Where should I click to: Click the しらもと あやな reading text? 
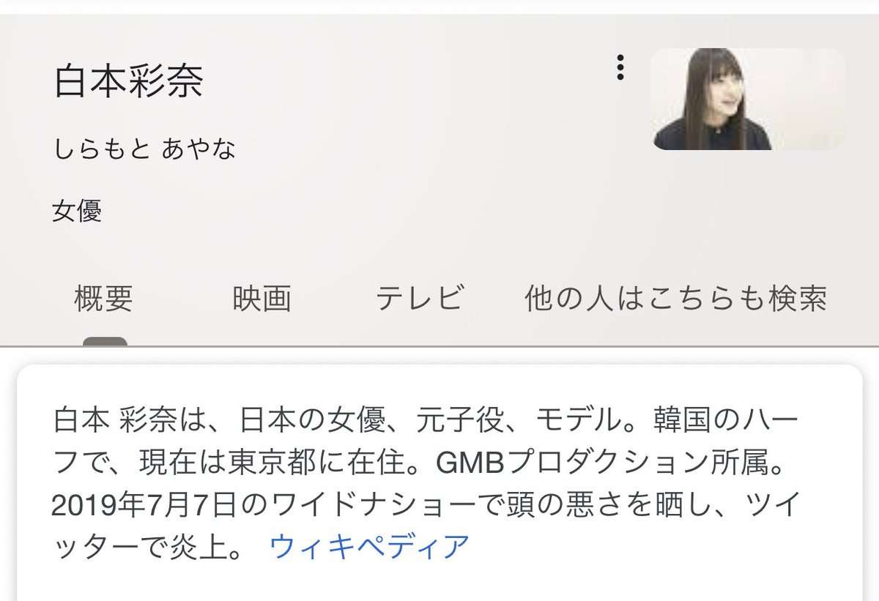point(144,149)
